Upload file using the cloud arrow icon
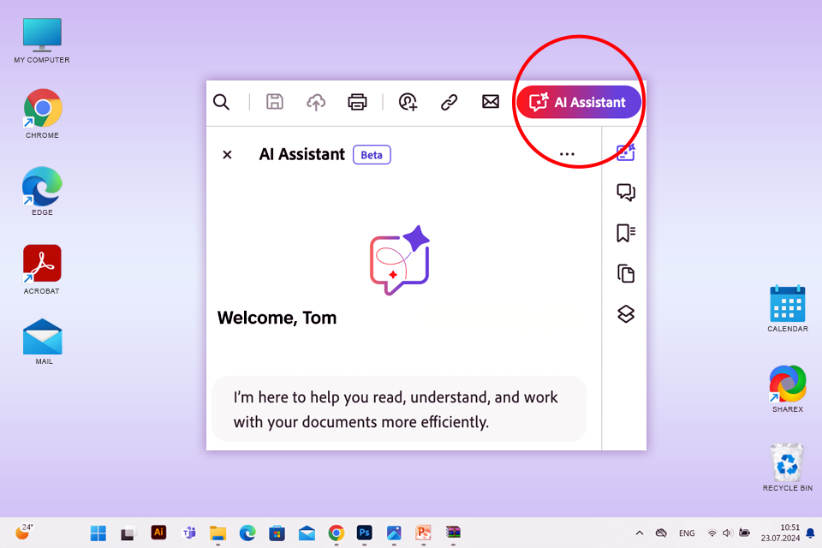The image size is (822, 548). (316, 102)
